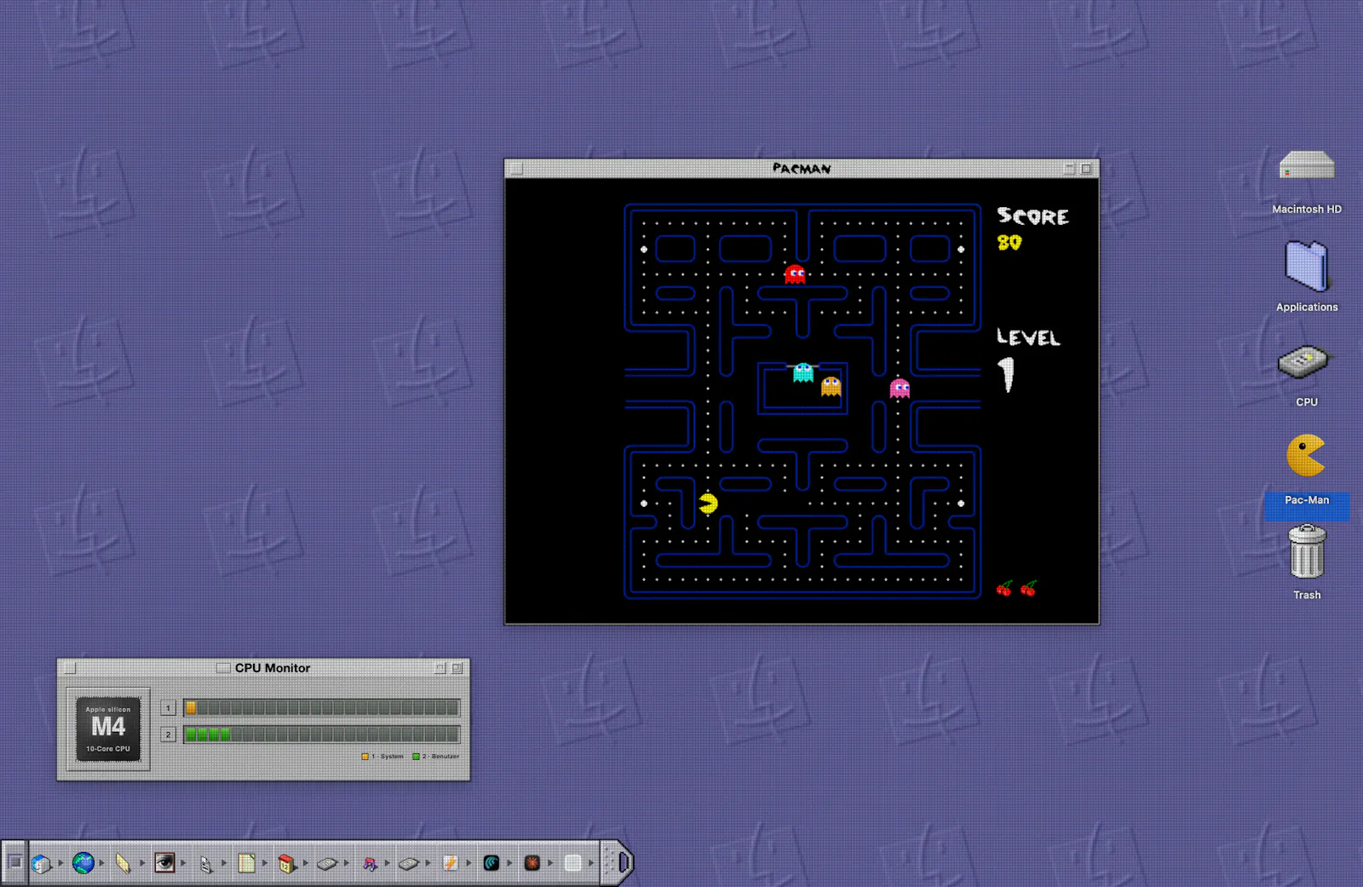Close the CPU Monitor window
Screen dimensions: 1363x887
(x=70, y=668)
